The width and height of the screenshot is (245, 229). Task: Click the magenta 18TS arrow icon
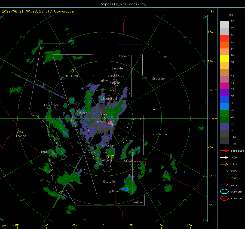[x=224, y=185]
